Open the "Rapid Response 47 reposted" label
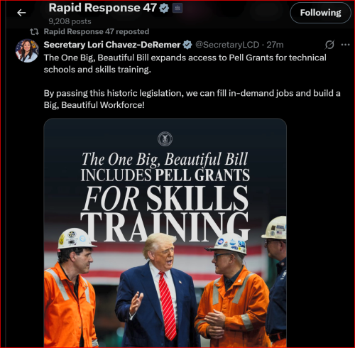The width and height of the screenshot is (355, 348). [x=97, y=31]
